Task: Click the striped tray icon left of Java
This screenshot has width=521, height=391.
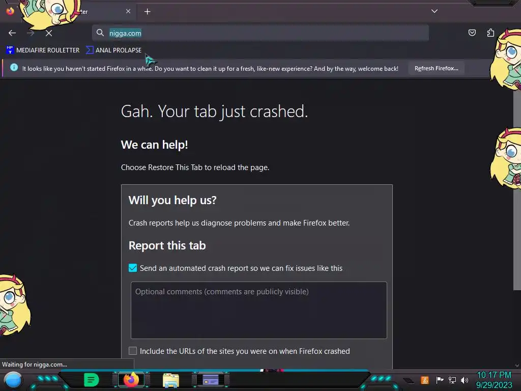Action: click(409, 380)
